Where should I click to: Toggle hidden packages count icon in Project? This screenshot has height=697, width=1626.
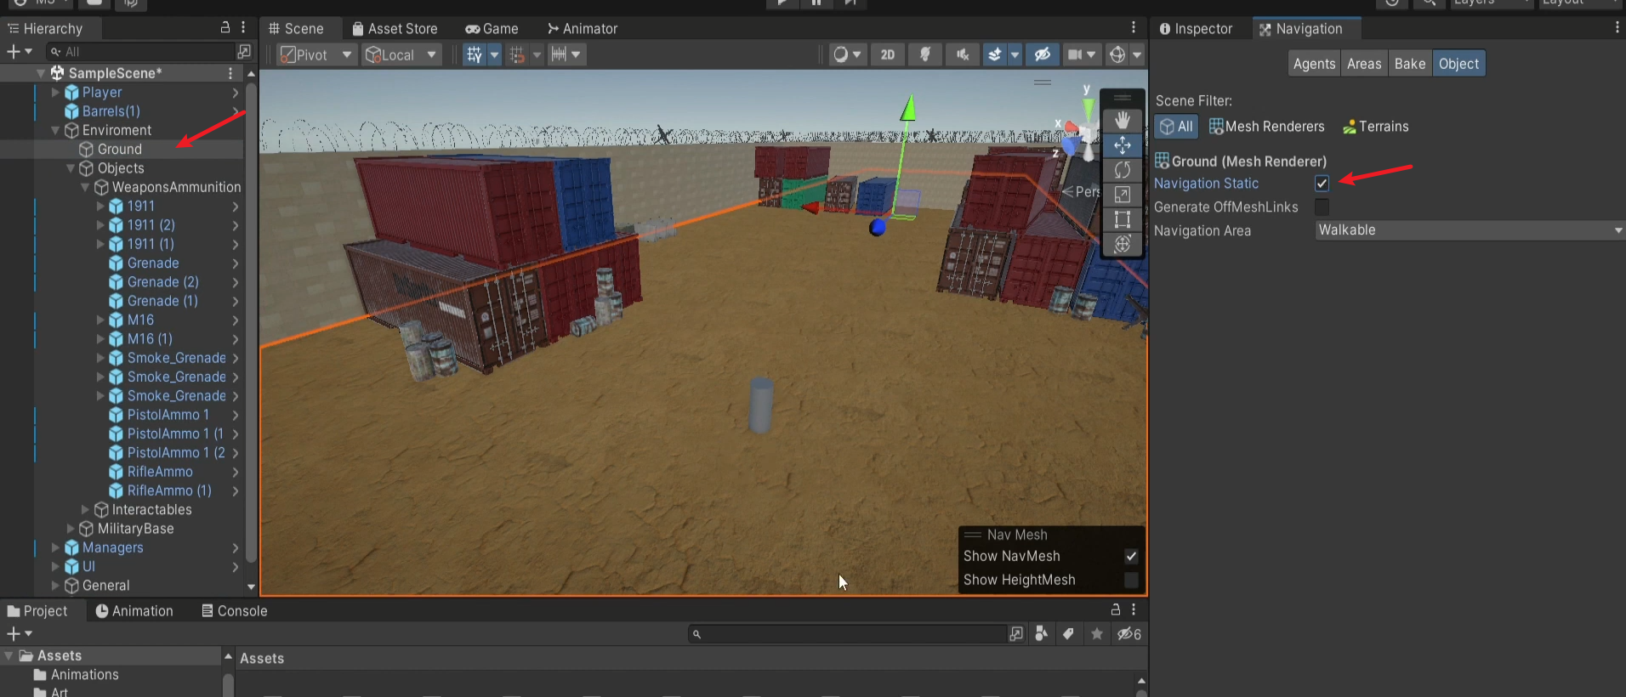[1129, 634]
